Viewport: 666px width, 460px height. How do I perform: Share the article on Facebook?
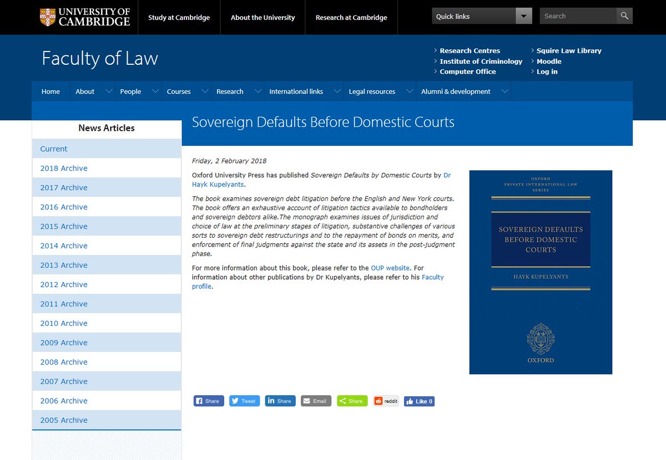click(x=209, y=401)
